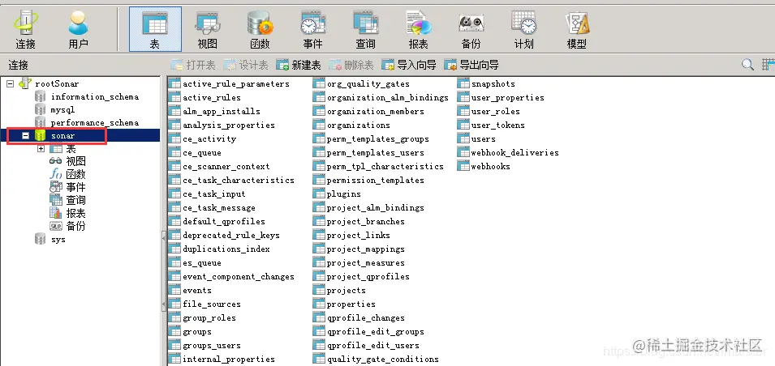
Task: Open the 用户 (User) toolbar icon
Action: click(78, 30)
